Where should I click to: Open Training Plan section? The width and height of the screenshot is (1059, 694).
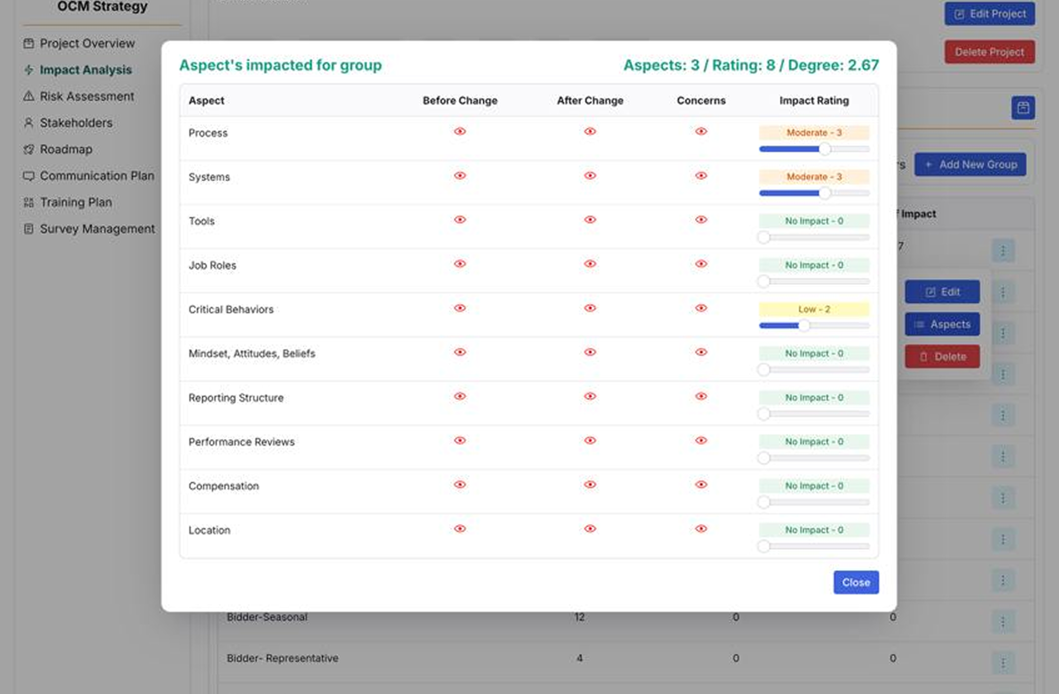[68, 202]
